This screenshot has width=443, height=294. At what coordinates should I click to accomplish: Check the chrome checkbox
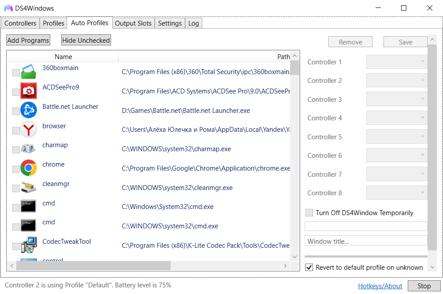(x=16, y=169)
